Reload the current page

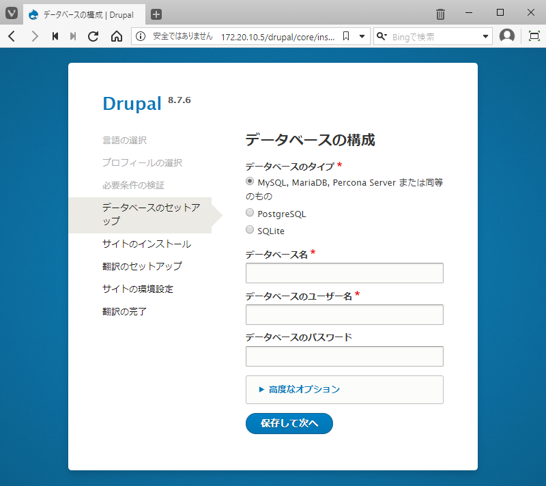click(94, 36)
